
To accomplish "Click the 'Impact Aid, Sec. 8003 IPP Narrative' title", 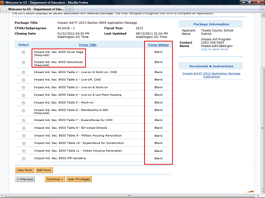I will (60, 158).
